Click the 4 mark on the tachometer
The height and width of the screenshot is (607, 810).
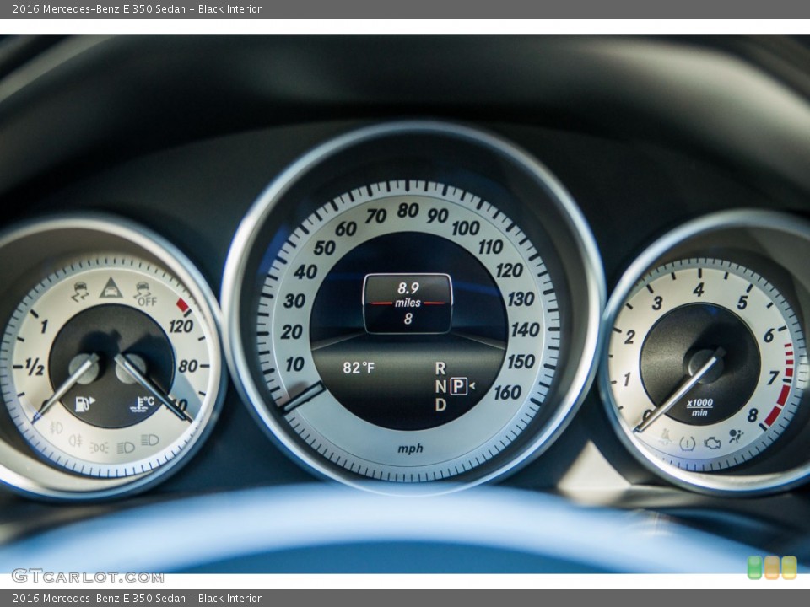click(699, 289)
